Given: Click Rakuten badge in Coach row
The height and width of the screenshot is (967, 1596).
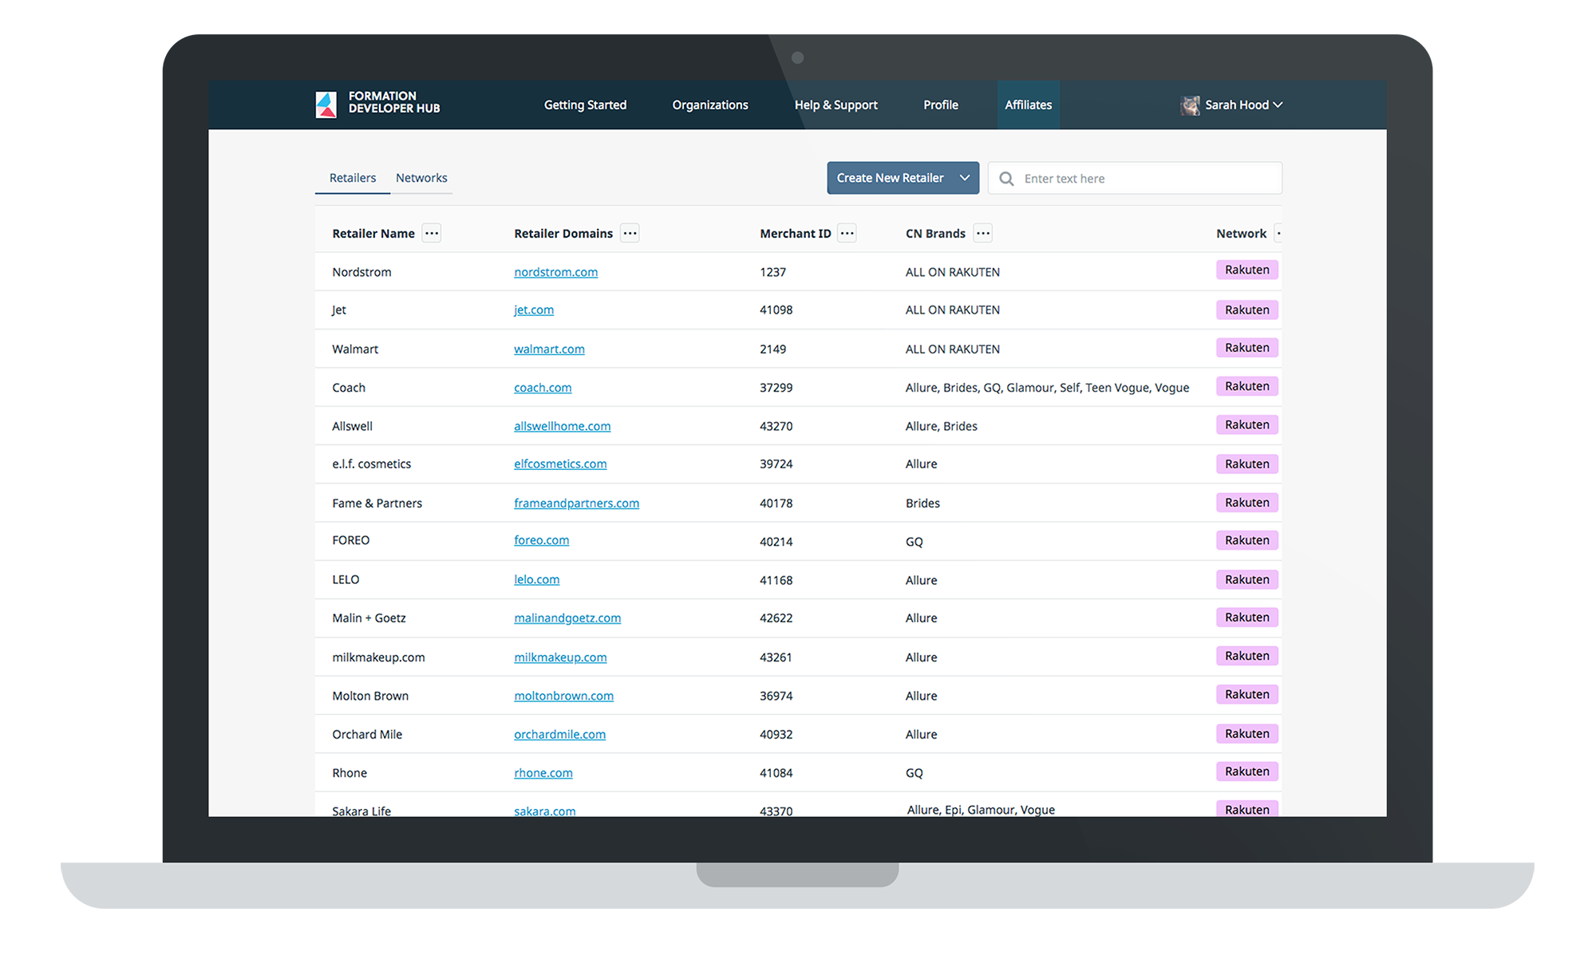Looking at the screenshot, I should click(1247, 386).
